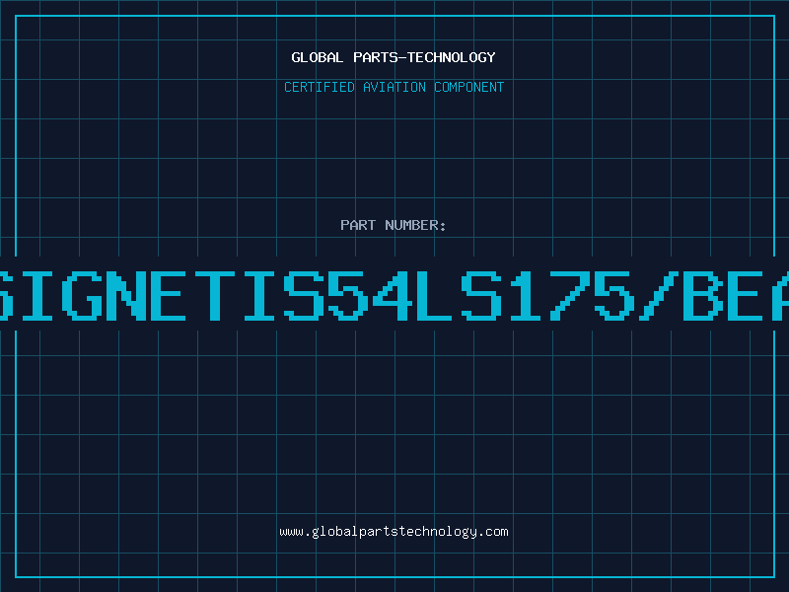Click the CERTIFIED AVIATION COMPONENT subtitle
Screen dimensions: 789x592
point(394,87)
